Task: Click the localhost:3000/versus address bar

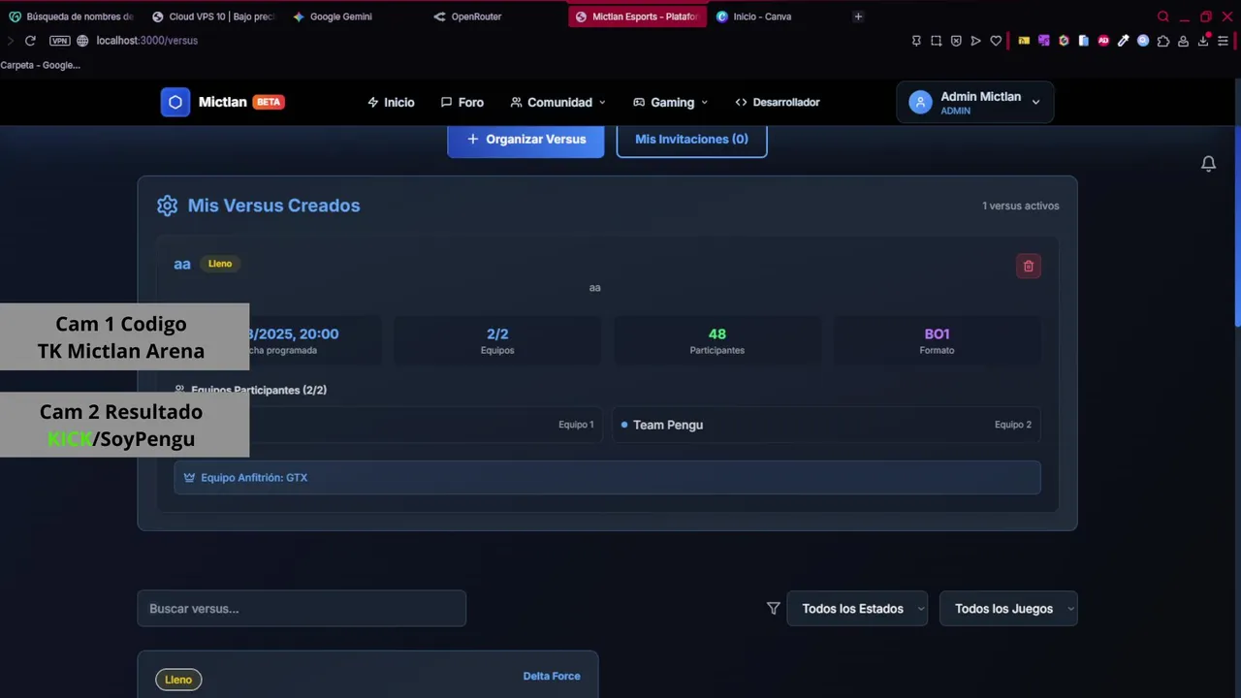Action: (147, 41)
